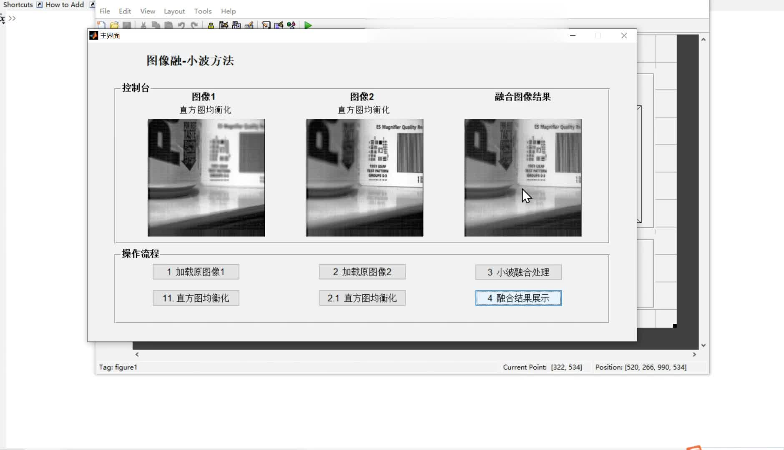Click '2.1 直方图均衡化' button

click(x=362, y=298)
